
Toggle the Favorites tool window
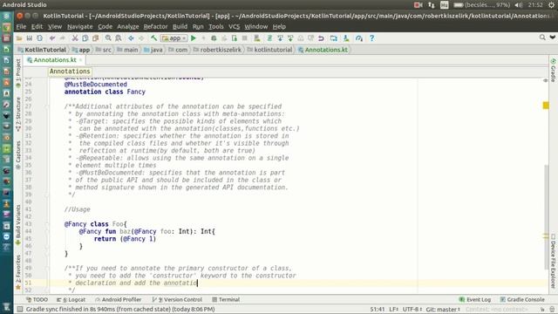tap(18, 272)
